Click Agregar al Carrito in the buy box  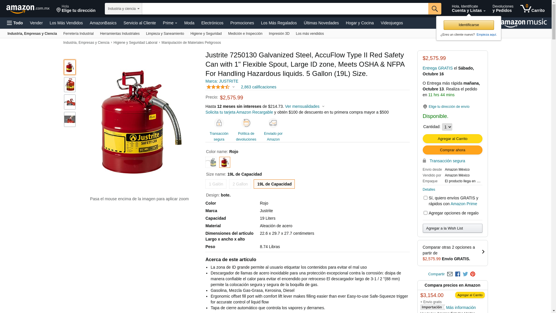click(x=452, y=139)
